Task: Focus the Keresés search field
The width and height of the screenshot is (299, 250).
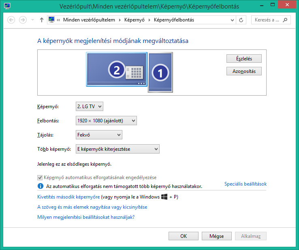Action: 271,20
